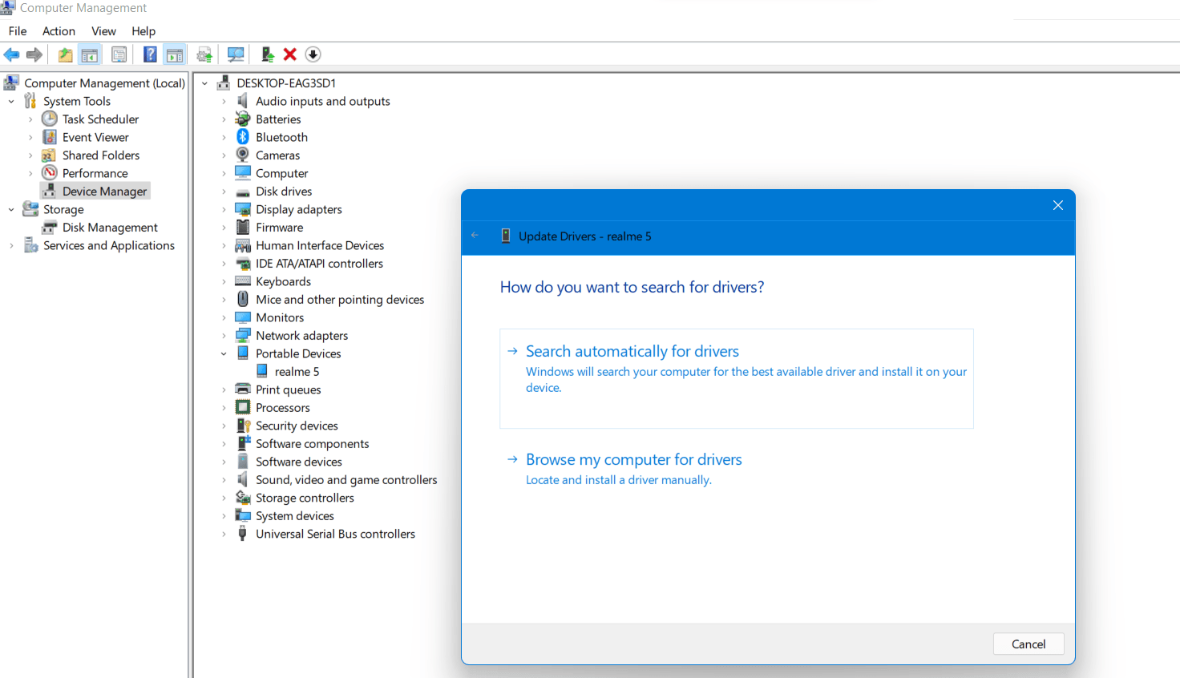Select Human Interface Devices text
Viewport: 1180px width, 678px height.
point(320,245)
